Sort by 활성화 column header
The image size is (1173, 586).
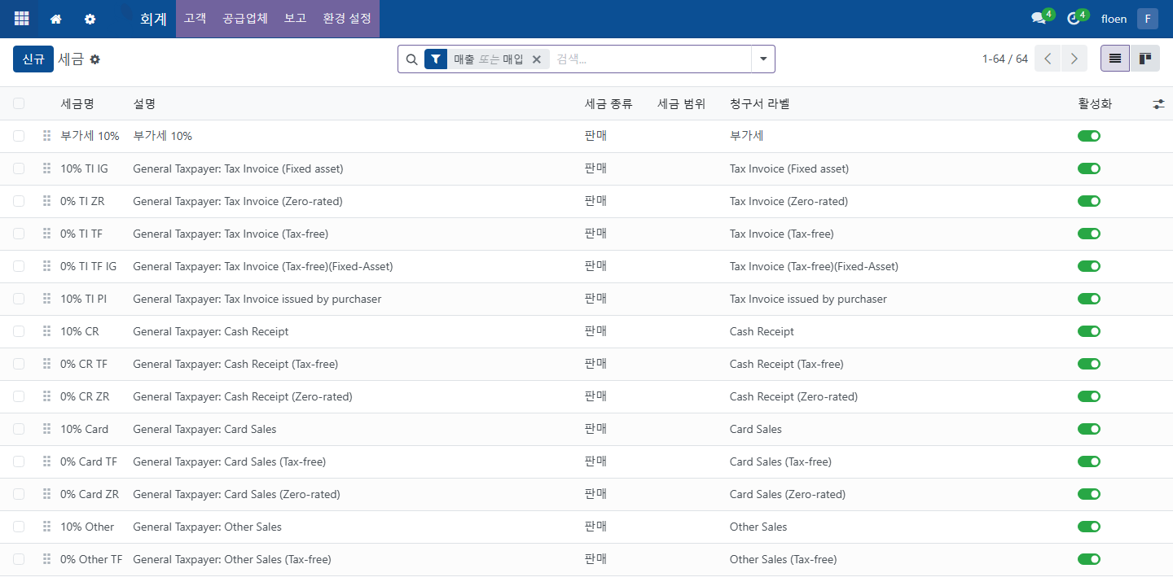tap(1095, 104)
